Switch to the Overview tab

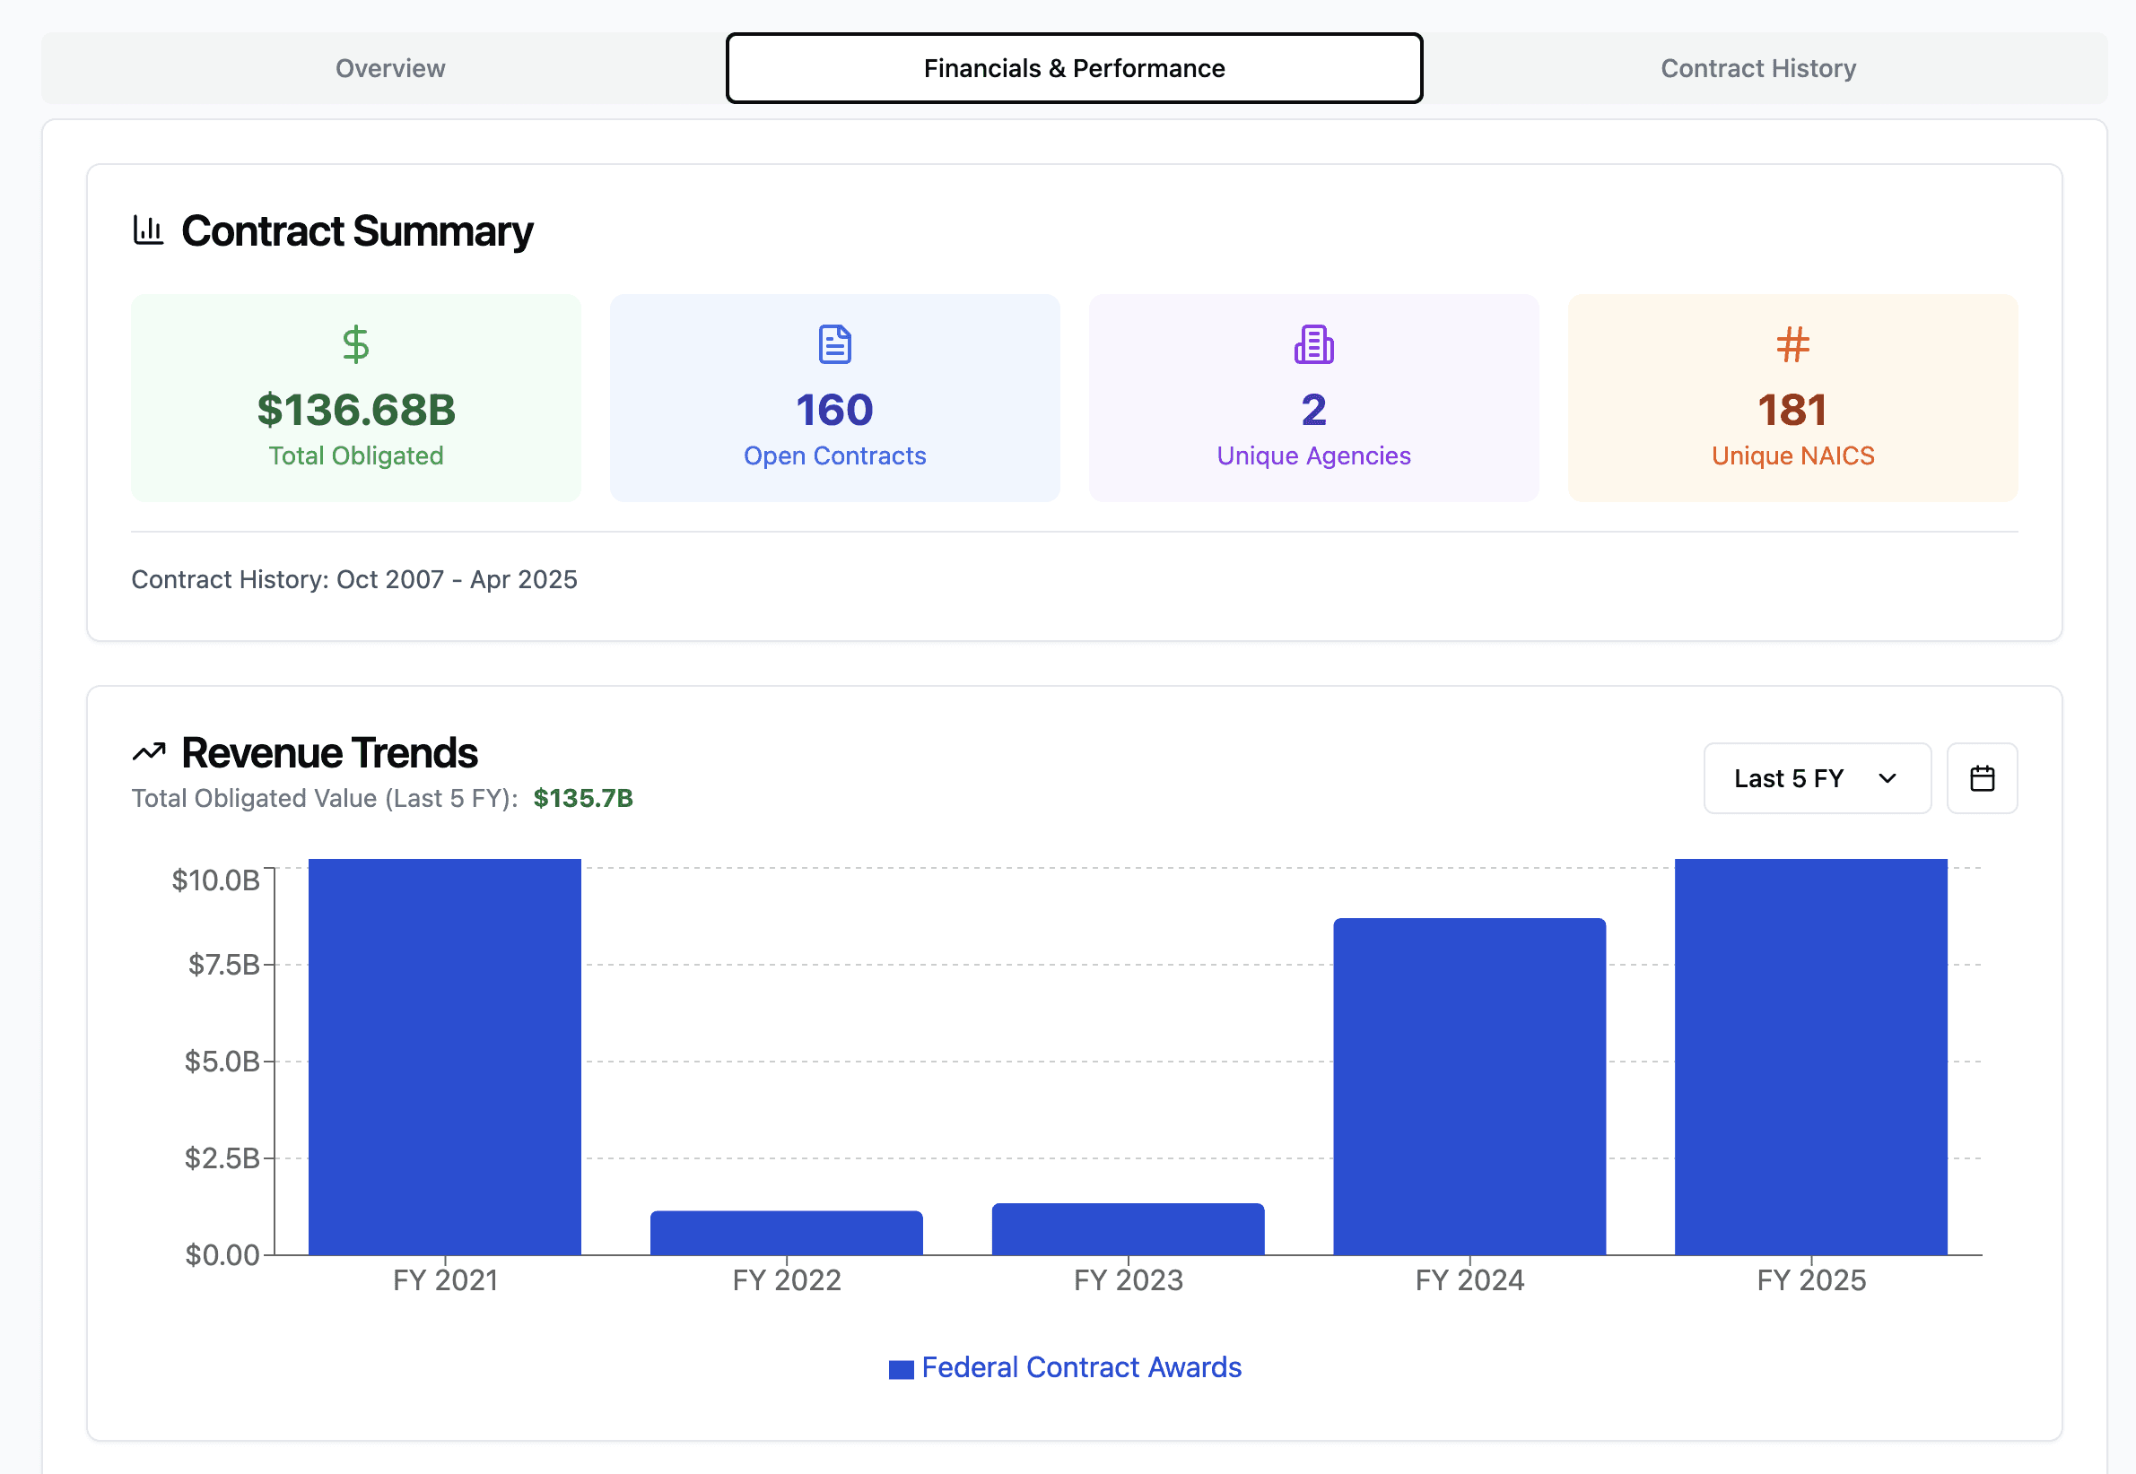point(390,68)
